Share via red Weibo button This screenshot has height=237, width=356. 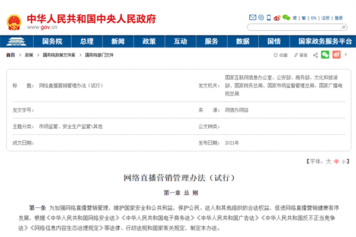pos(336,55)
